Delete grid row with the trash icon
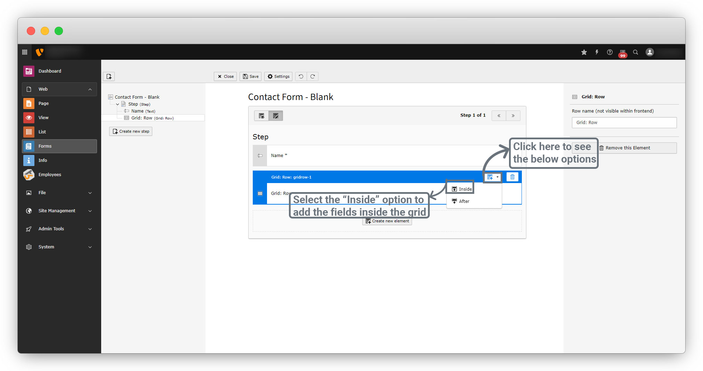Image resolution: width=703 pixels, height=371 pixels. click(x=512, y=177)
